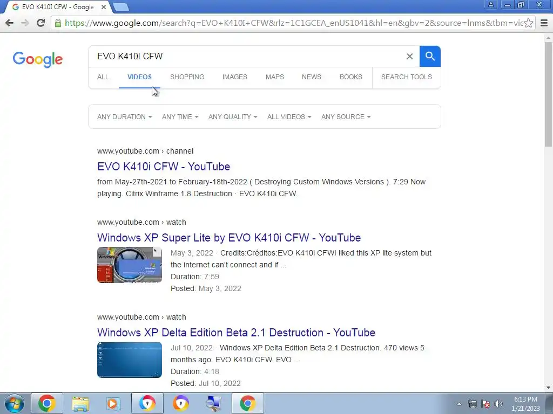Open the EVO K410i CFW - YouTube result

click(164, 167)
